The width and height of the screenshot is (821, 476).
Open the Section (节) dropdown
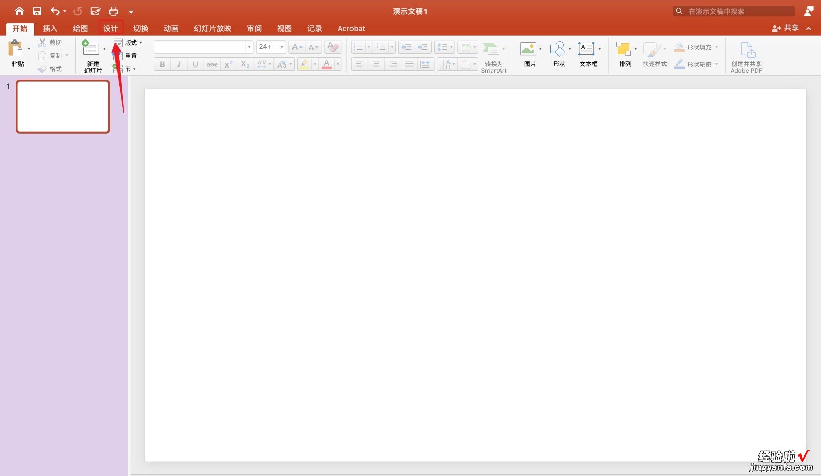tap(125, 69)
